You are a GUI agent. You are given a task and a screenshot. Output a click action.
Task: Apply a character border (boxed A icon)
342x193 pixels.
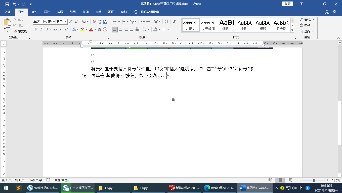(105, 22)
